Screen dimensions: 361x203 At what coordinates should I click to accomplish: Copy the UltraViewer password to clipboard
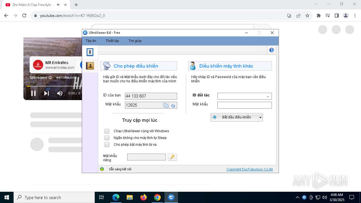166,105
